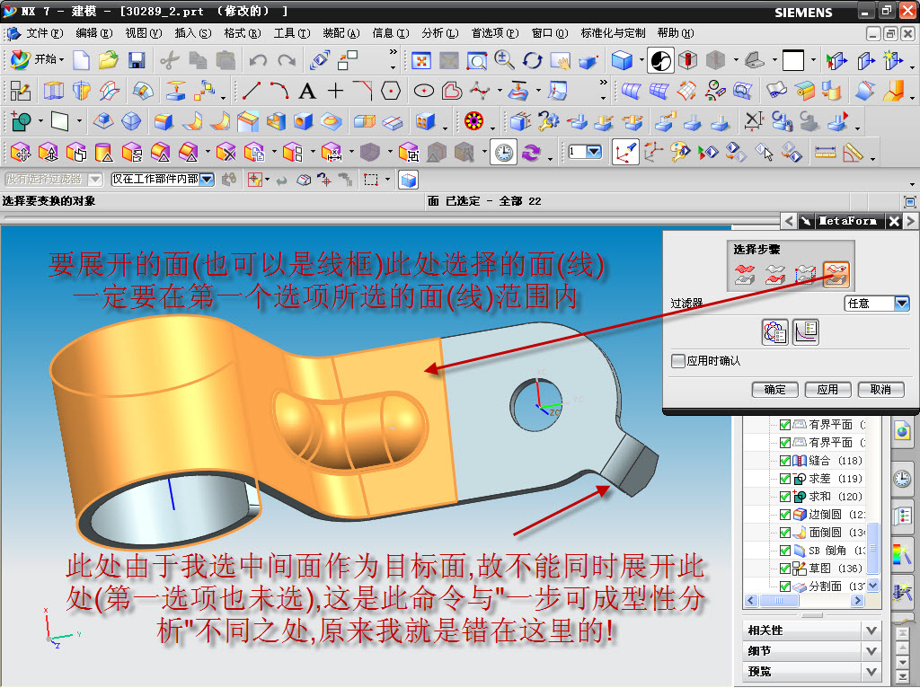Uncheck the 边倒圆 feature checkbox

pos(785,515)
